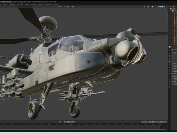177x133 pixels.
Task: Open the Output properties tab
Action: coord(169,56)
